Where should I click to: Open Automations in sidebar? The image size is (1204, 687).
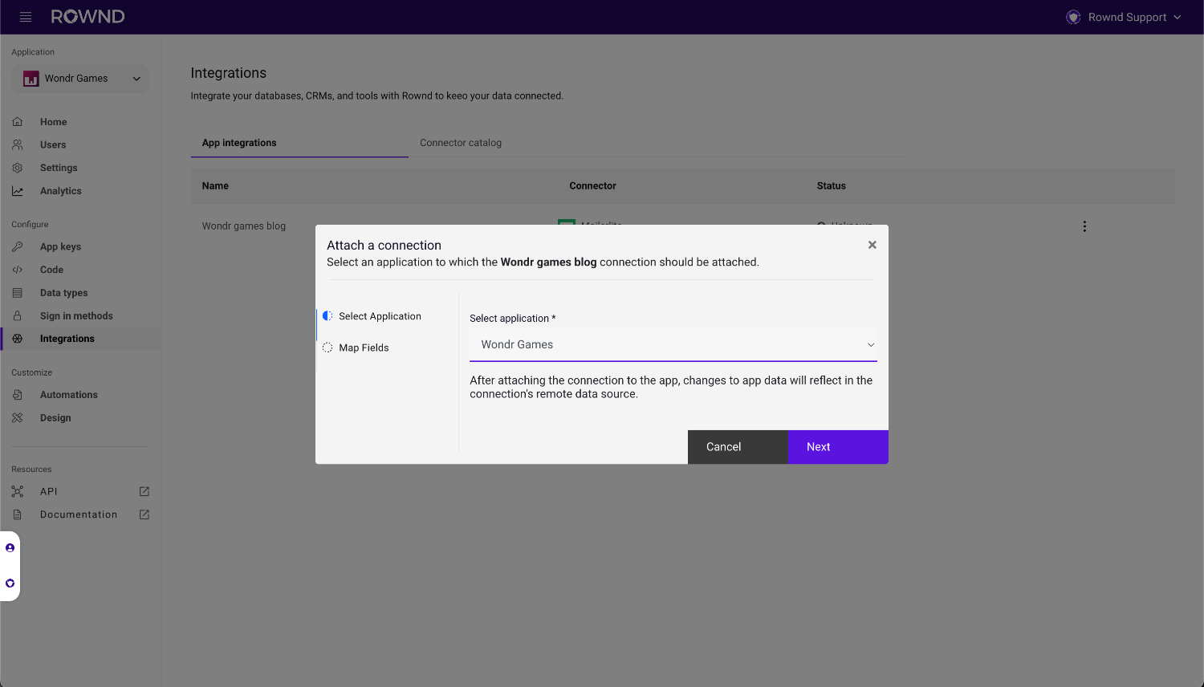(69, 395)
